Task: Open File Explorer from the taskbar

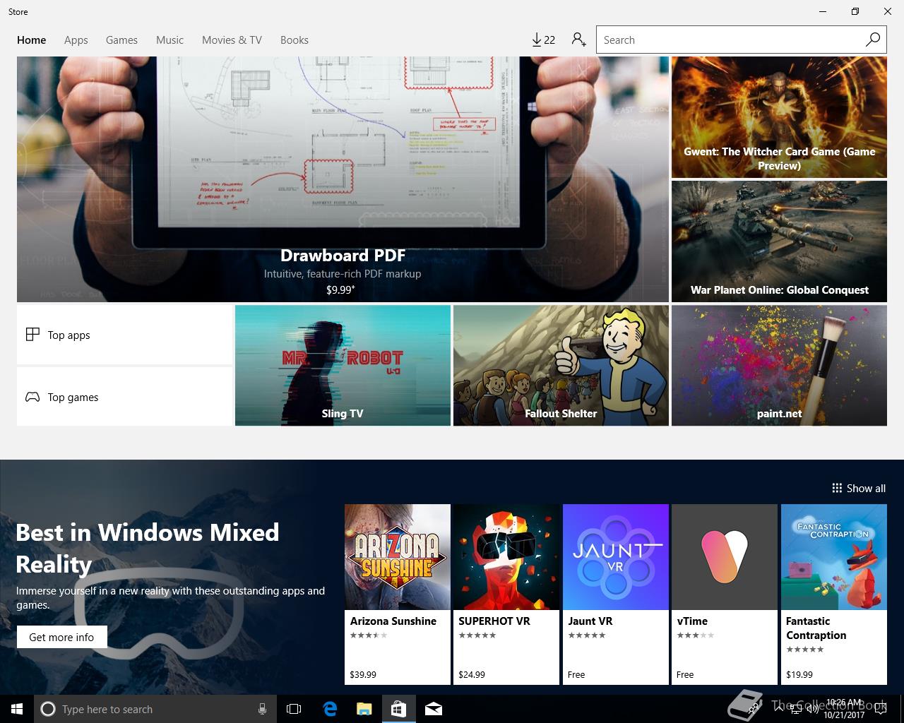Action: (364, 709)
